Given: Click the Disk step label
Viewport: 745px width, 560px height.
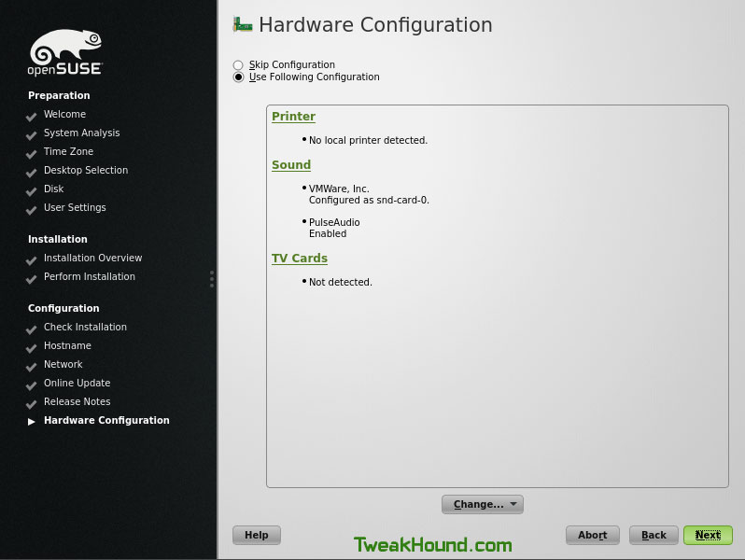Looking at the screenshot, I should 54,189.
